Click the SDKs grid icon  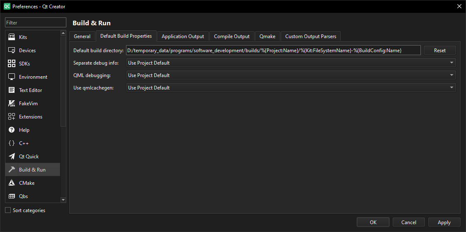point(12,63)
